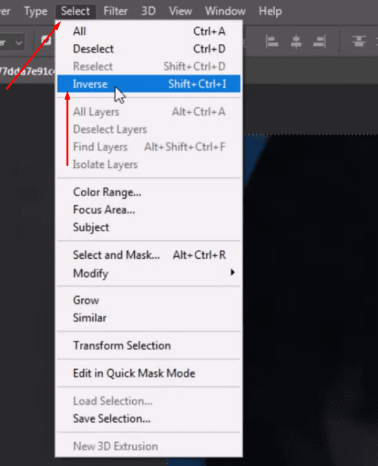Viewport: 378px width, 466px height.
Task: Open the Help menu
Action: (x=270, y=11)
